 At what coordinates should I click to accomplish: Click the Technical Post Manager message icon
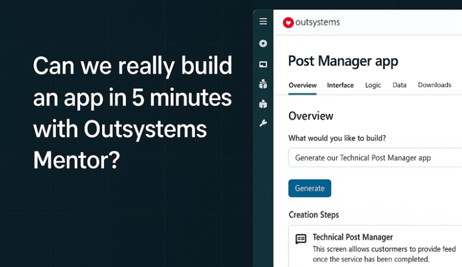tap(301, 239)
